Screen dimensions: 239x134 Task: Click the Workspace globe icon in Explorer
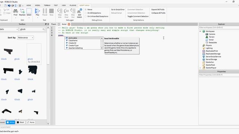204,31
